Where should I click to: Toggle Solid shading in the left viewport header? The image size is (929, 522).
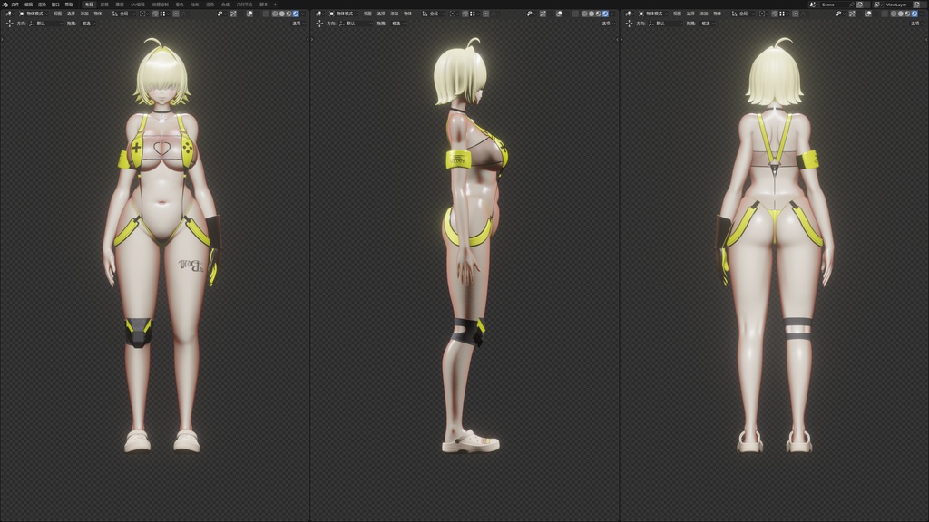tap(282, 13)
